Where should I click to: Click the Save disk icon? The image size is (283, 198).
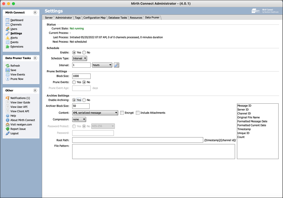7,70
